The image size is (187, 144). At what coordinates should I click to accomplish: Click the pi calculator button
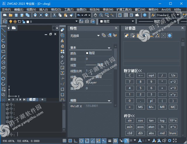[x=151, y=101]
